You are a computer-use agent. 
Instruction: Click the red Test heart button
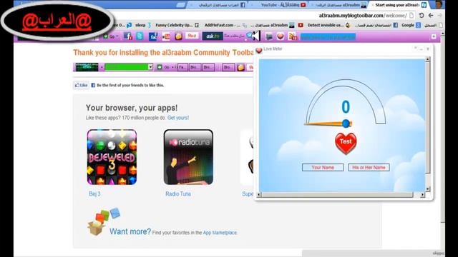tap(346, 143)
